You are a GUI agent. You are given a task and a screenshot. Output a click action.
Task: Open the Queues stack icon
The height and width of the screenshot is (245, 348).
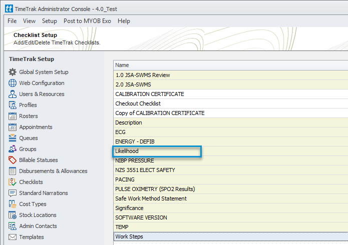click(13, 138)
